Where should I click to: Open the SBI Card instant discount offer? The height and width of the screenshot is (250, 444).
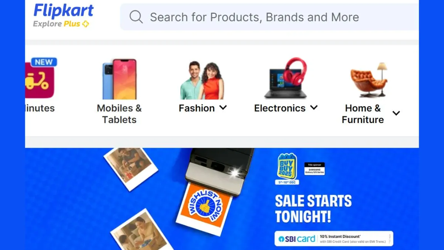pyautogui.click(x=334, y=239)
